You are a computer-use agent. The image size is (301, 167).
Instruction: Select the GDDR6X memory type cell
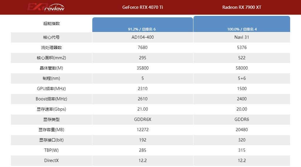pos(143,119)
